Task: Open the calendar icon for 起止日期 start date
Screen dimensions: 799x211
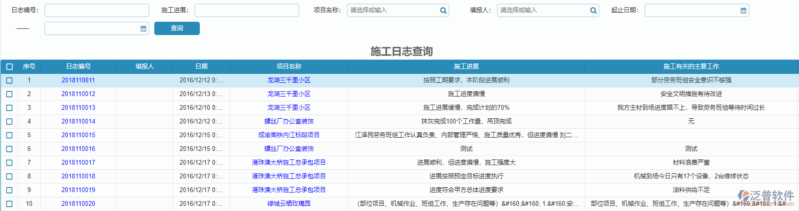Action: click(x=743, y=10)
